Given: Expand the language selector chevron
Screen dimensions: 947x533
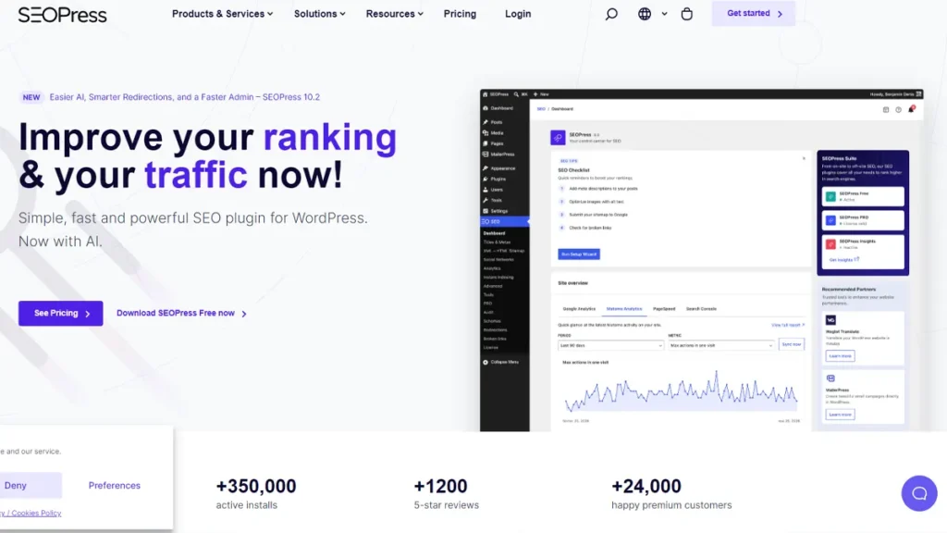Looking at the screenshot, I should pos(664,14).
